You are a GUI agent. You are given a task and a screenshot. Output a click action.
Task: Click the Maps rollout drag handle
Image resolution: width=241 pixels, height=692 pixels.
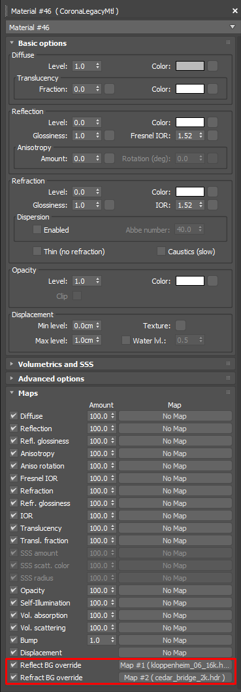(228, 393)
